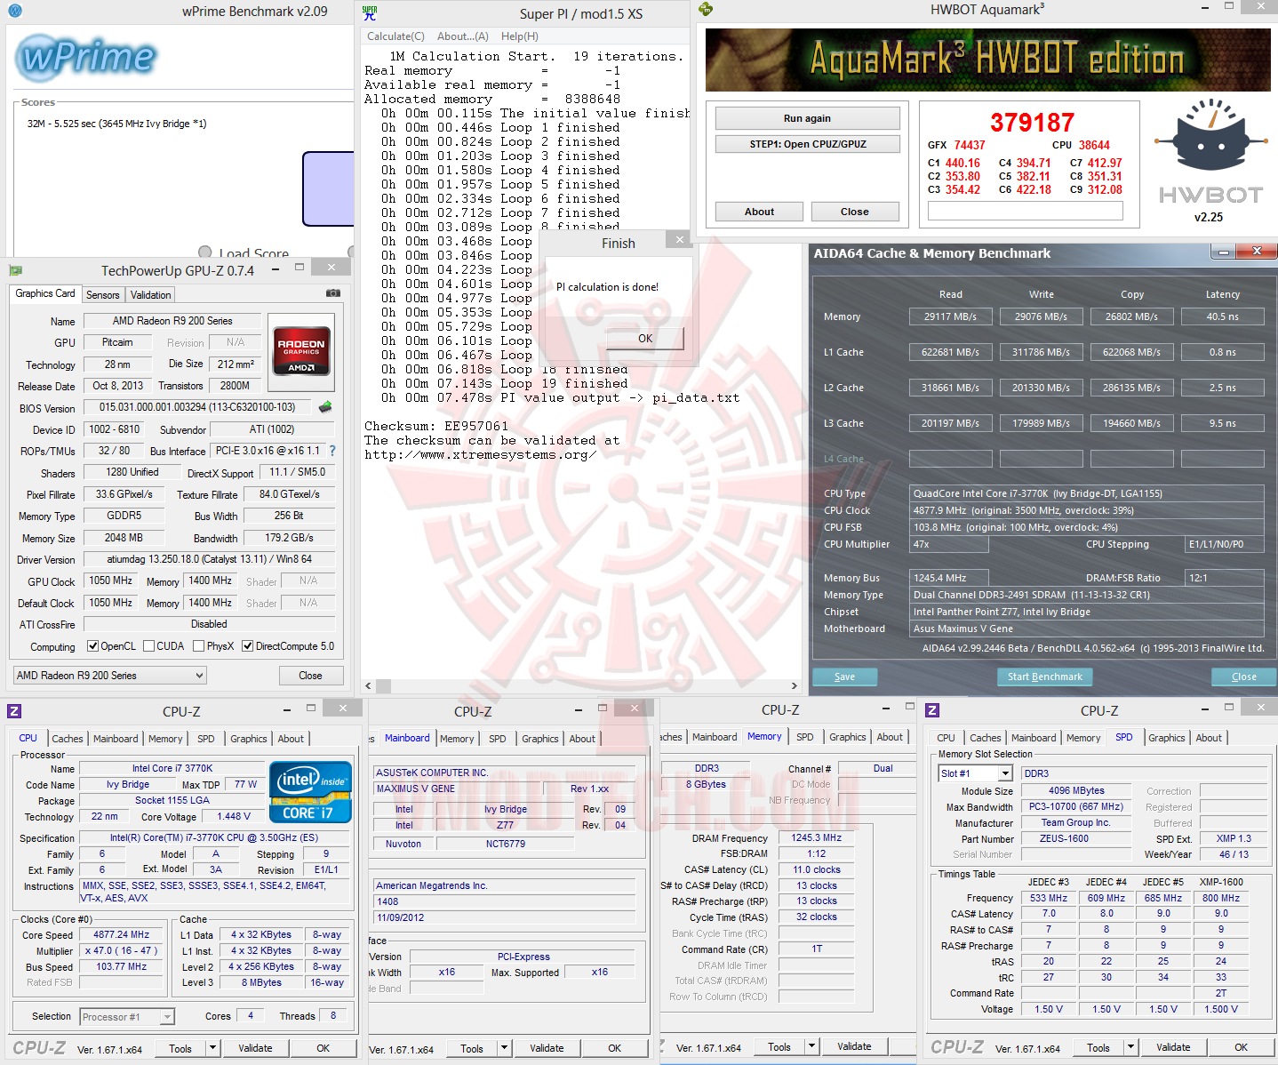Take a GPU-Z screenshot with the camera icon

[332, 292]
